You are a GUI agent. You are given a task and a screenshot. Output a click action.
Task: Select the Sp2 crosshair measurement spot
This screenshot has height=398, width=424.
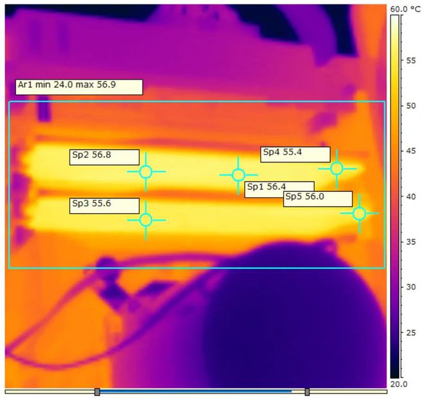[x=146, y=171]
